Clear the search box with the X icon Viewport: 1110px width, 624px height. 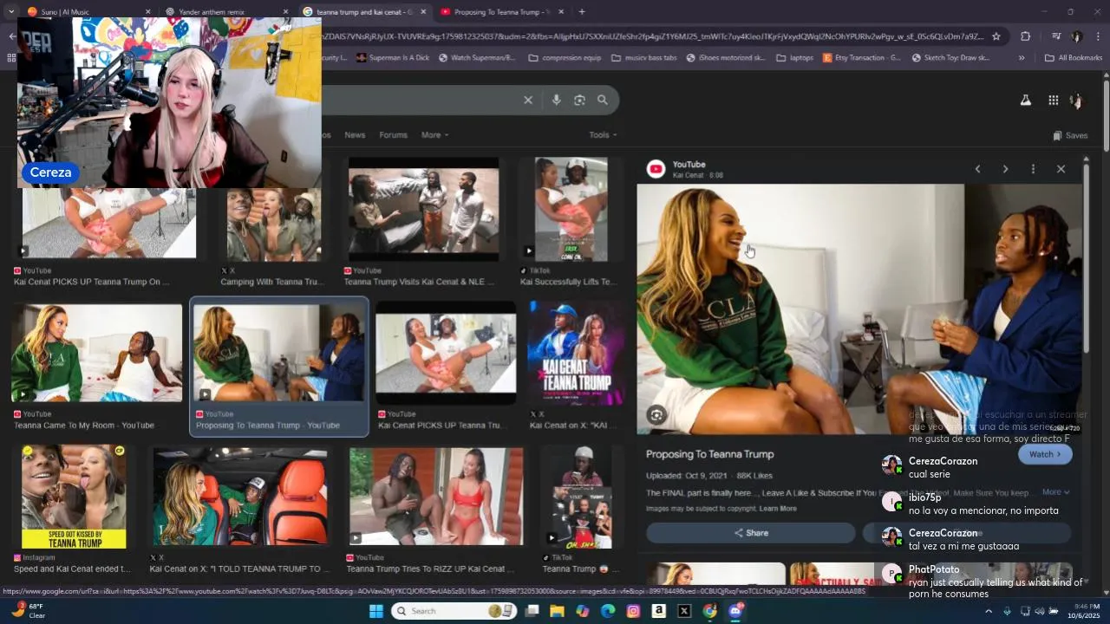[527, 101]
